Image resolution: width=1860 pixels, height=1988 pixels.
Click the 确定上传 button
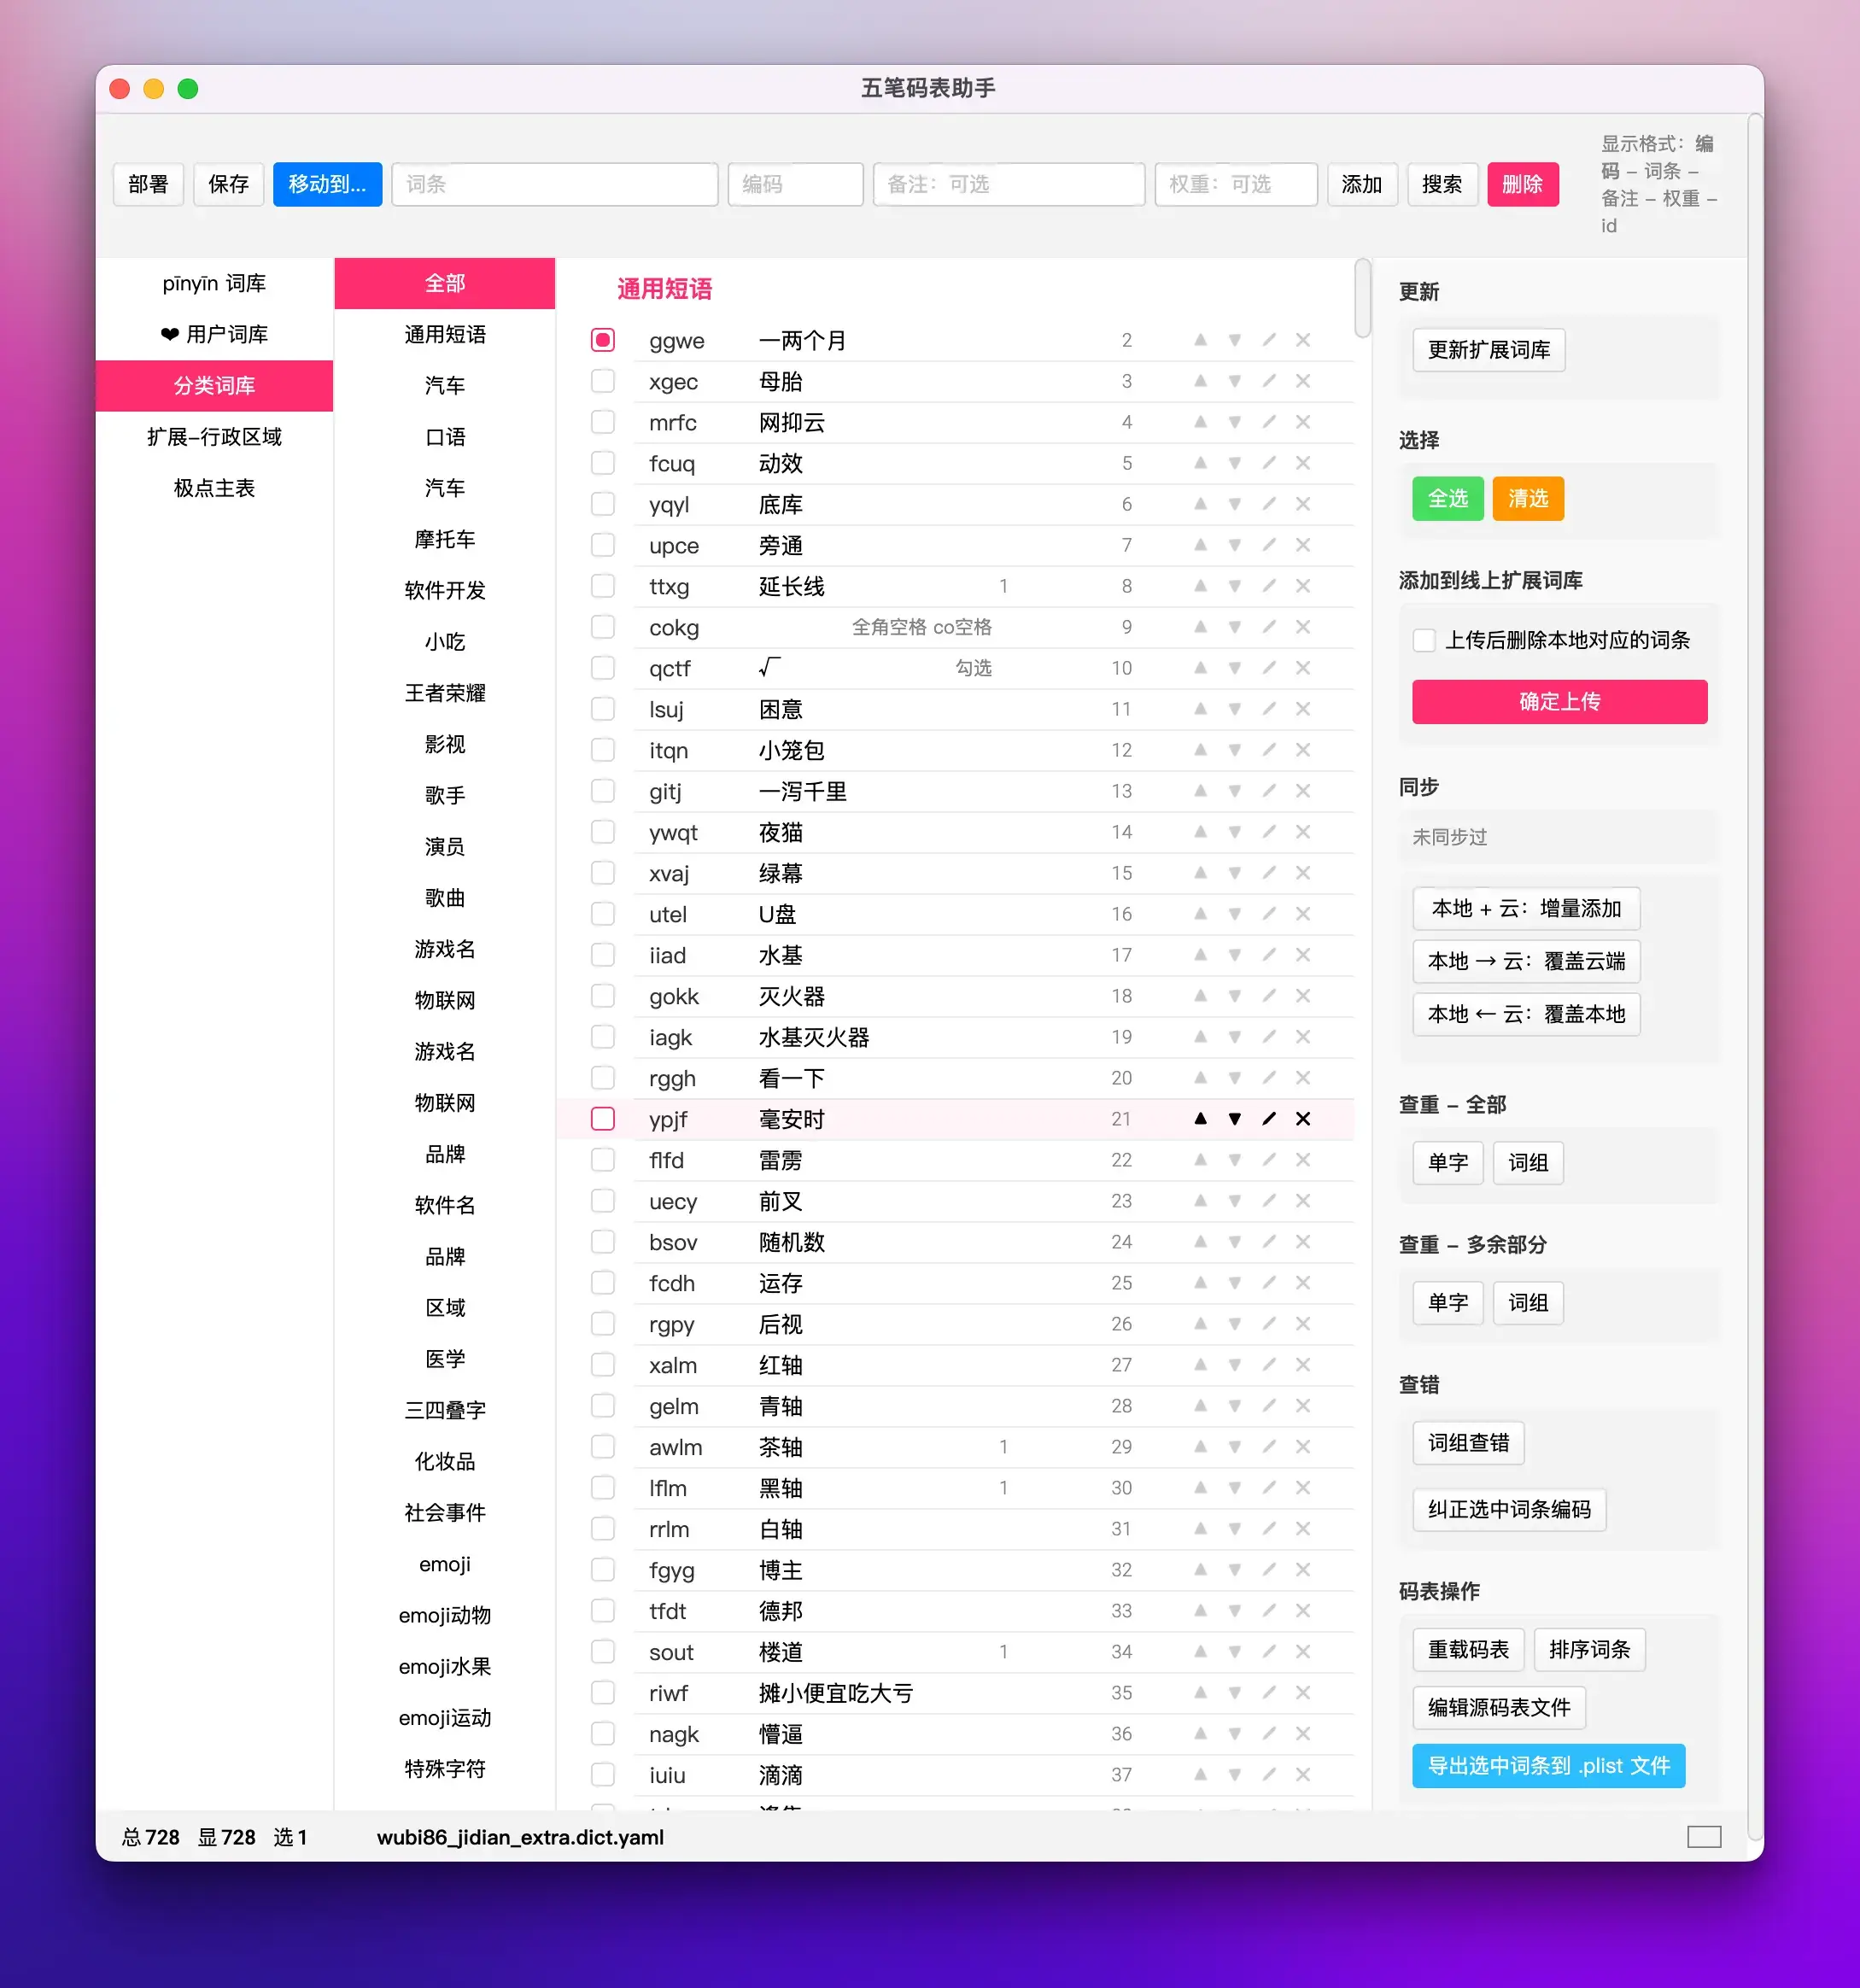tap(1559, 701)
